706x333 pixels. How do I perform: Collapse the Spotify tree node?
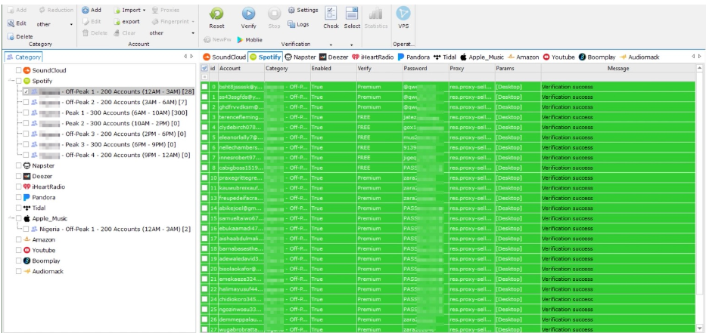coord(11,81)
